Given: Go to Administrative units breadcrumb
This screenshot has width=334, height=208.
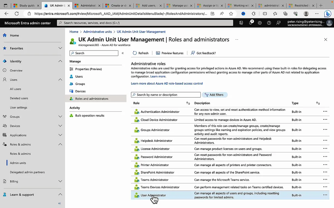Looking at the screenshot, I should tap(97, 32).
